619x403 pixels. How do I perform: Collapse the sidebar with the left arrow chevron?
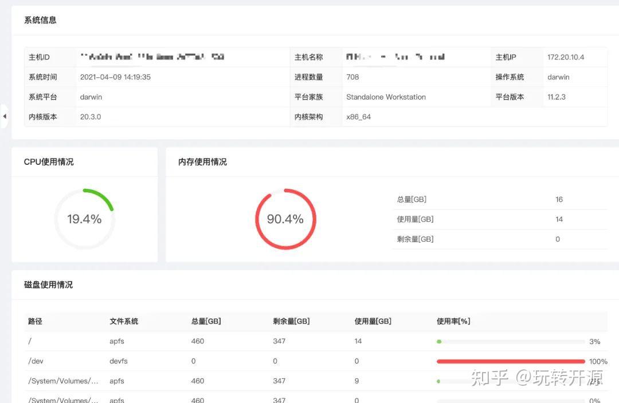click(5, 116)
